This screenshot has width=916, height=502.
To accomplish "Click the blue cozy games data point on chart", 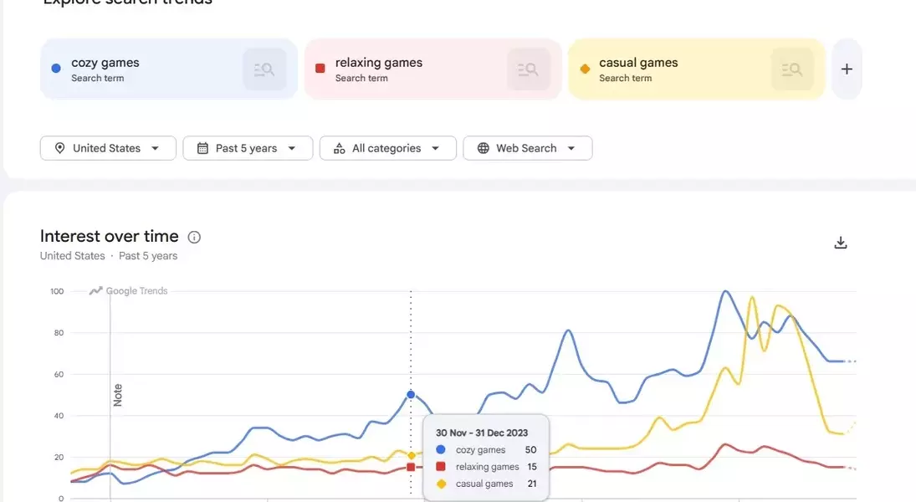I will point(411,394).
